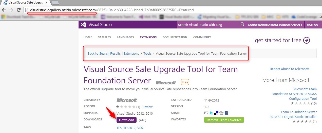322x133 pixels.
Task: Select the Visual Source Safe Upgrade browser tab
Action: [25, 3]
